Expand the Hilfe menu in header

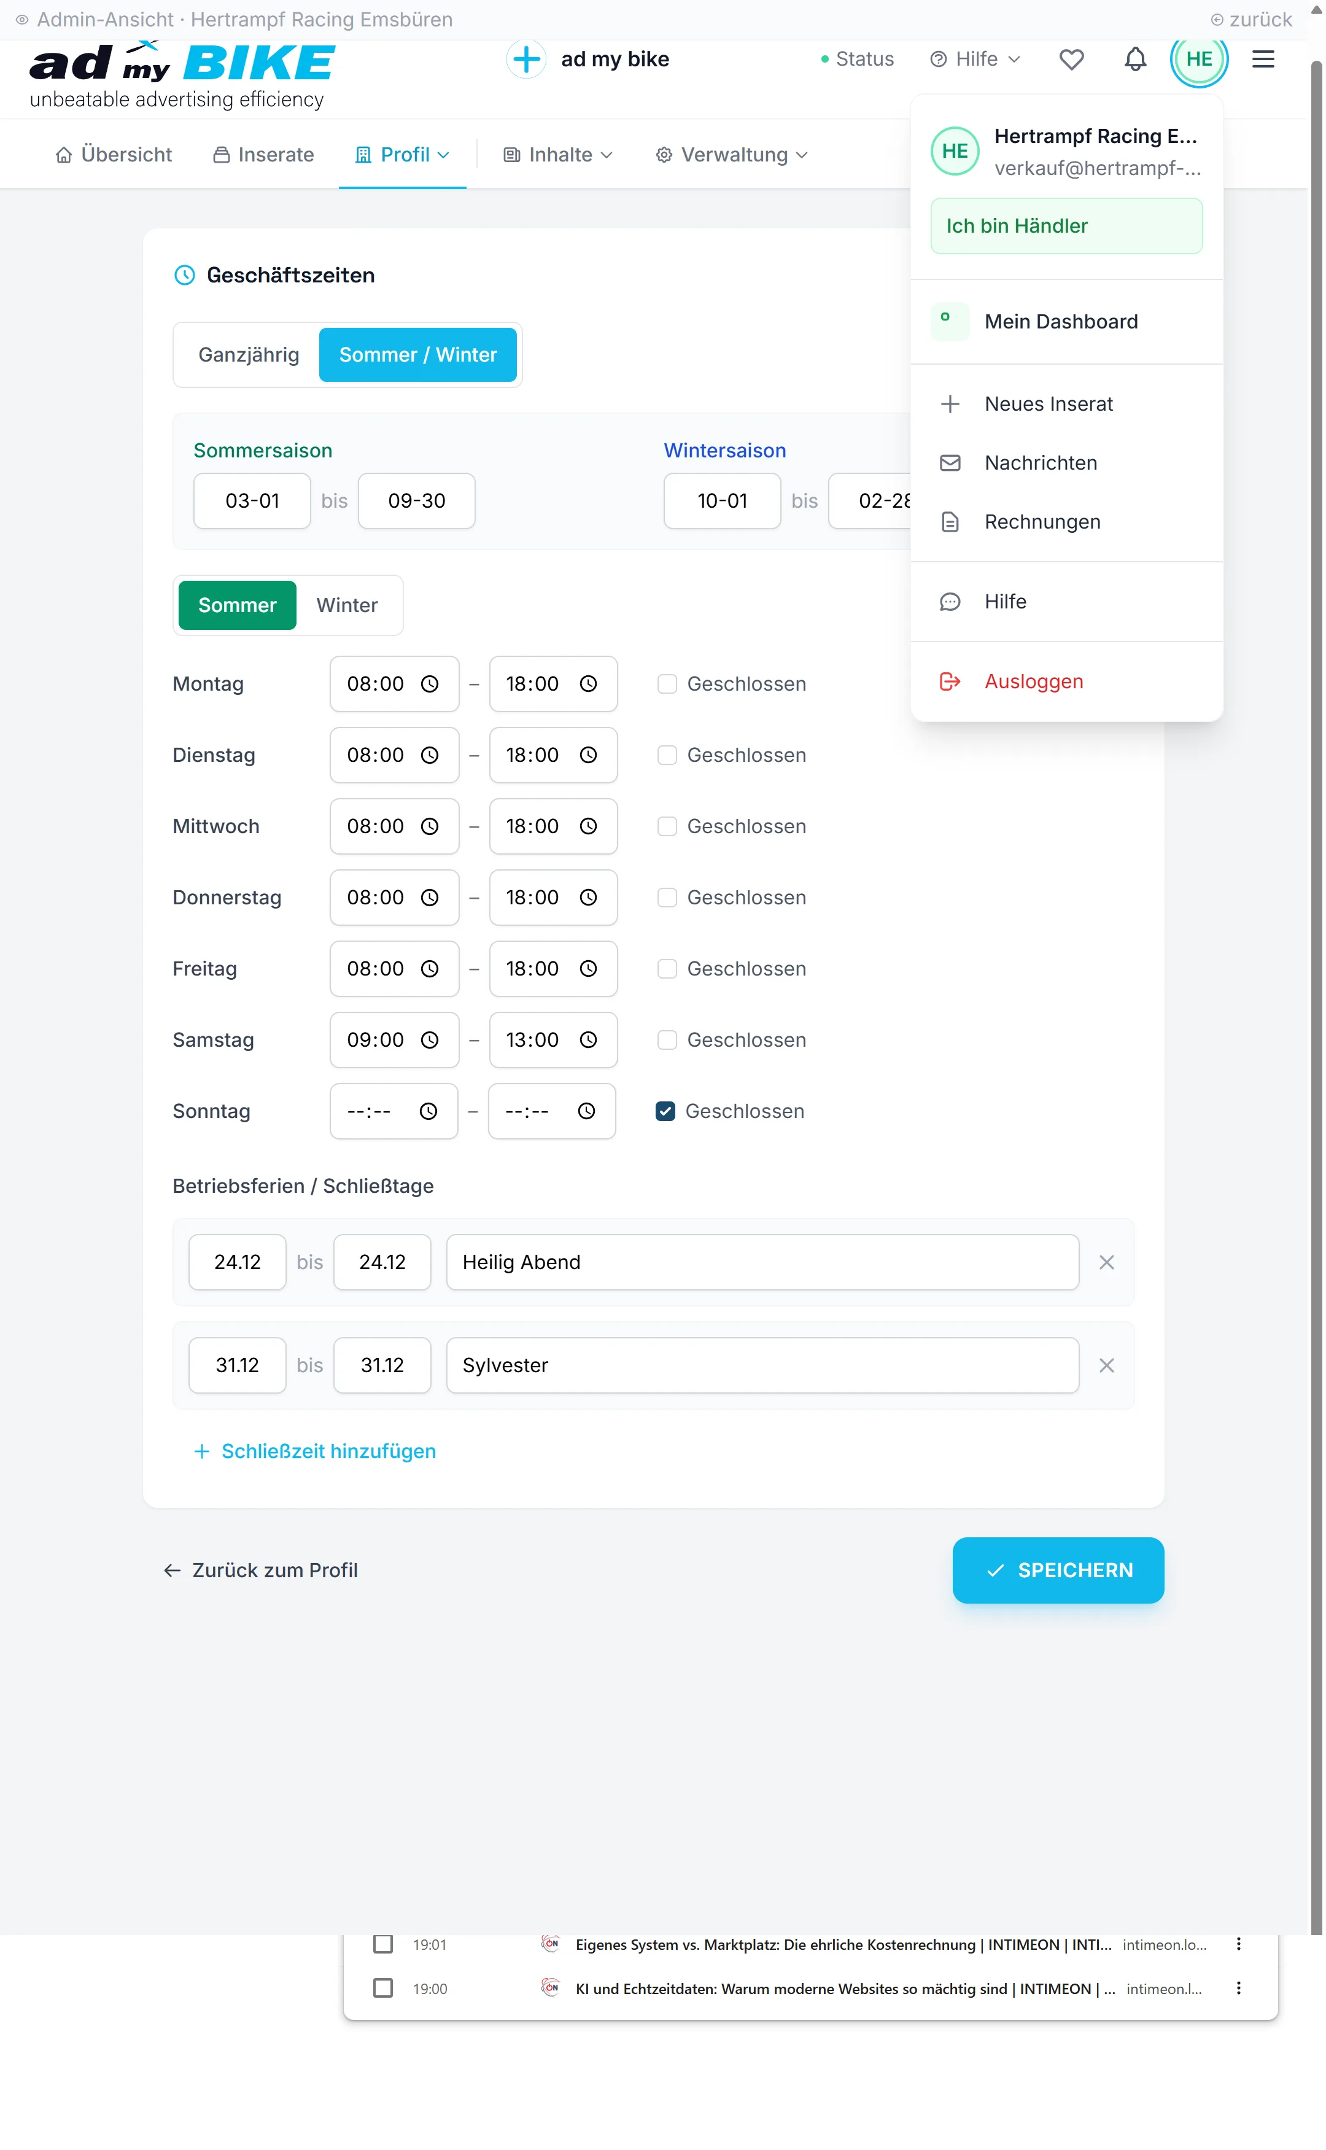click(975, 59)
